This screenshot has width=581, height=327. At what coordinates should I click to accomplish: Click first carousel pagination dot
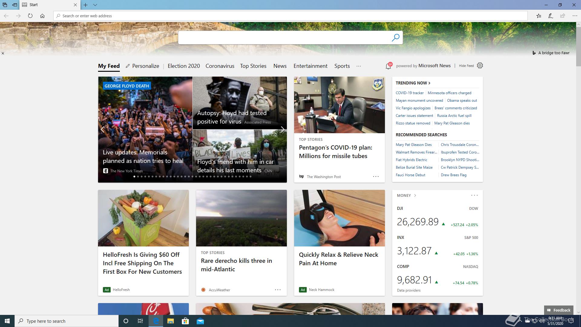pos(134,177)
